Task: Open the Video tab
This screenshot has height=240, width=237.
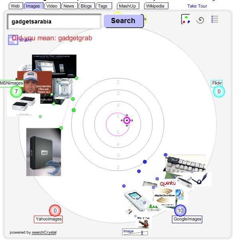Action: click(x=52, y=6)
